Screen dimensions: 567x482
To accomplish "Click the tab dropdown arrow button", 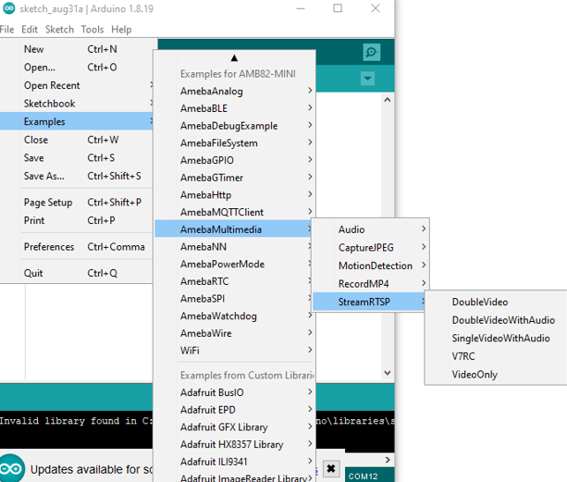I will point(367,80).
